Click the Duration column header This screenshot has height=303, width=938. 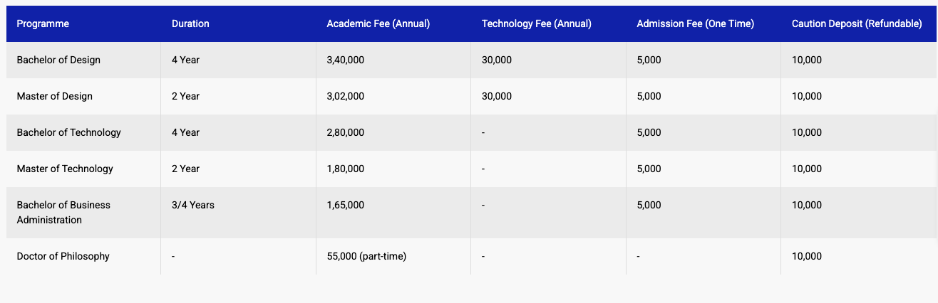click(190, 23)
